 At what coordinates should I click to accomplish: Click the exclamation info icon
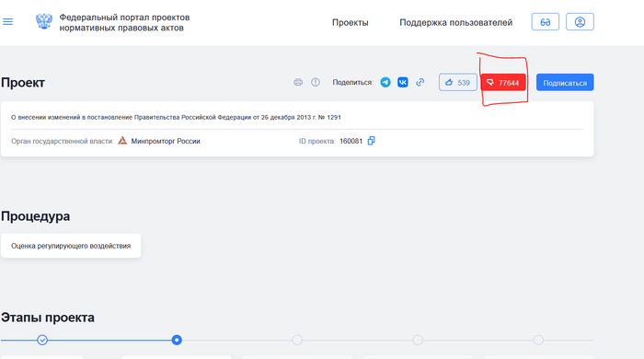[x=316, y=82]
